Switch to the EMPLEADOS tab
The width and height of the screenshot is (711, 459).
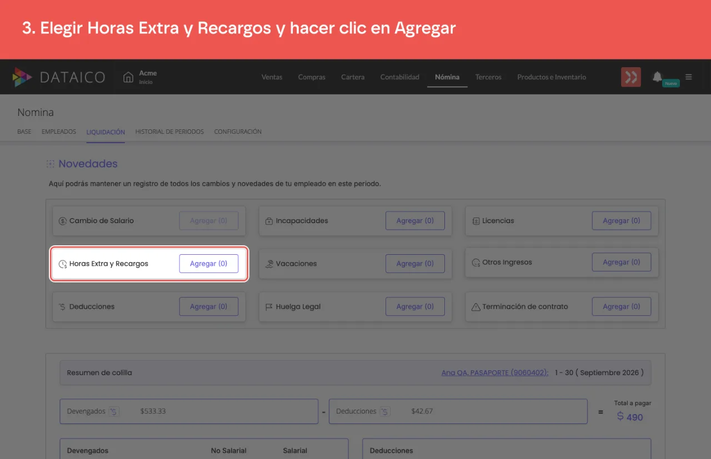59,132
